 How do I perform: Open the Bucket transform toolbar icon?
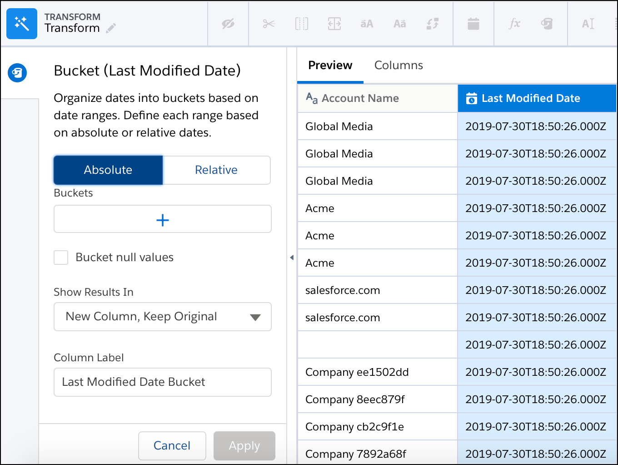[548, 24]
